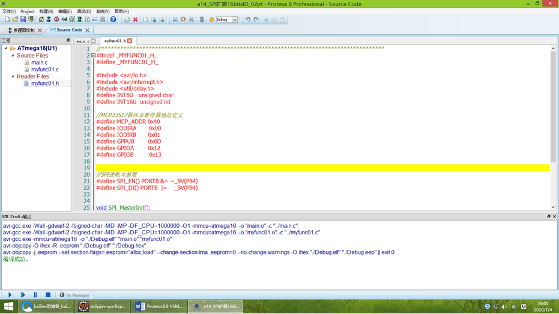This screenshot has height=314, width=559.
Task: Switch to the Word Proteus8.9 VSM taskbar item
Action: point(159,306)
